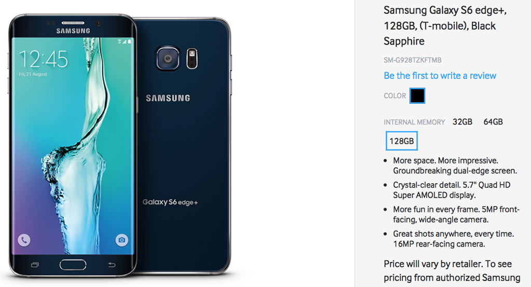The height and width of the screenshot is (287, 531).
Task: Select the 32GB internal memory option
Action: tap(462, 122)
